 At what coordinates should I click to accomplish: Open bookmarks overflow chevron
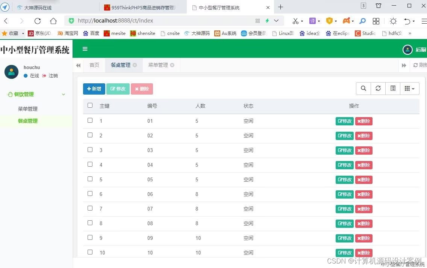click(x=410, y=33)
